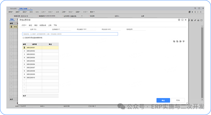Click the vertical scrollbar on the right edge
Image resolution: width=211 pixels, height=115 pixels.
[x=202, y=63]
